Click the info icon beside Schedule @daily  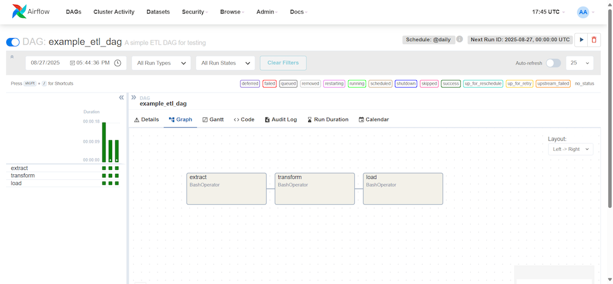pos(460,39)
